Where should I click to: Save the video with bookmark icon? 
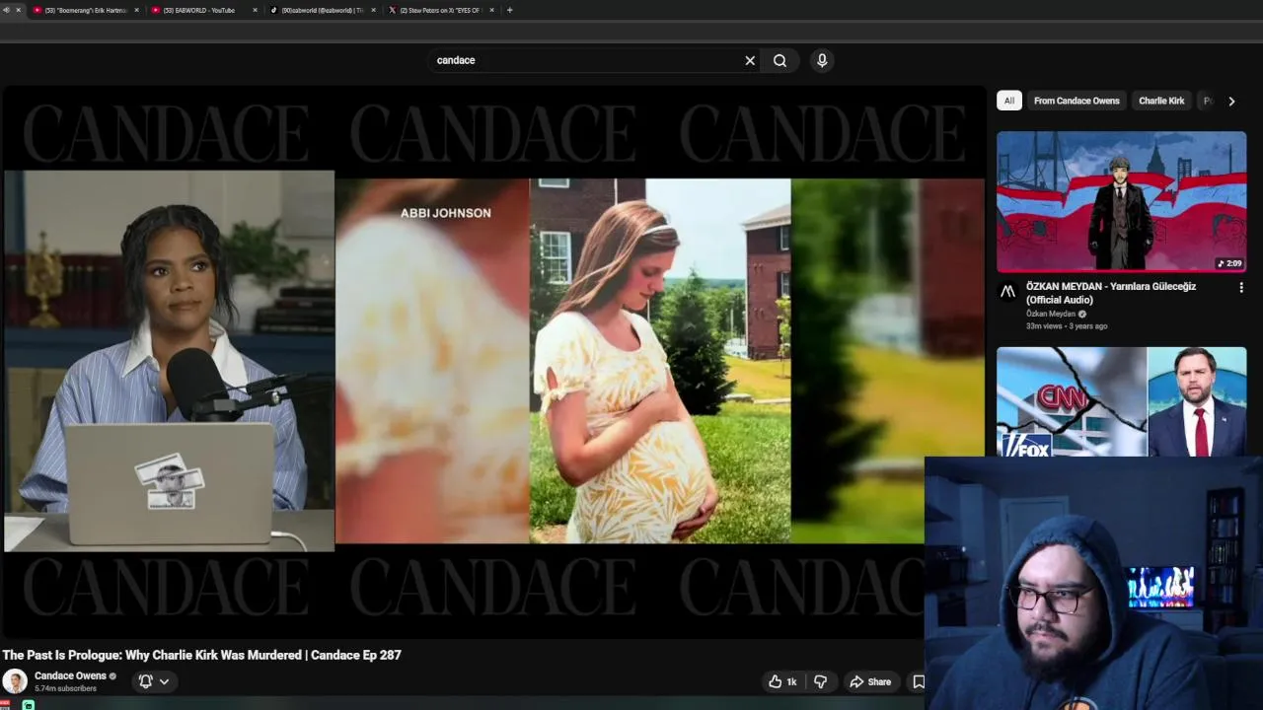pos(918,681)
